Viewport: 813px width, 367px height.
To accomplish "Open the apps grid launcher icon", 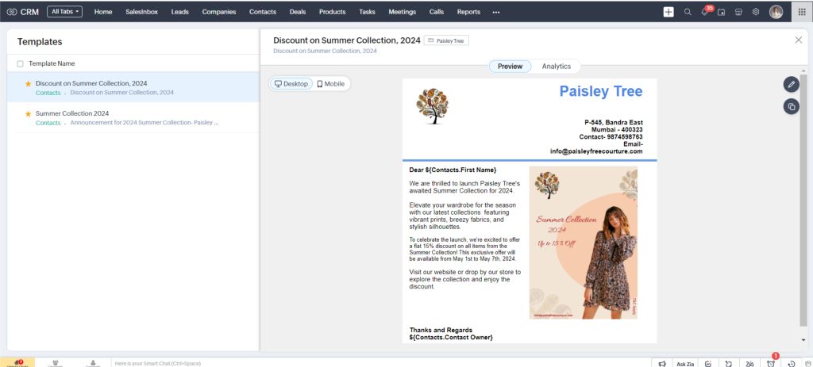I will [802, 12].
